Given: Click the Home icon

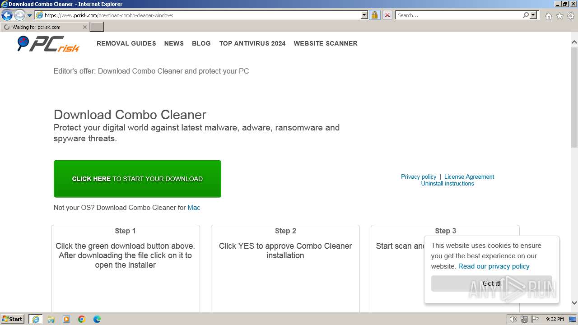Looking at the screenshot, I should 548,16.
